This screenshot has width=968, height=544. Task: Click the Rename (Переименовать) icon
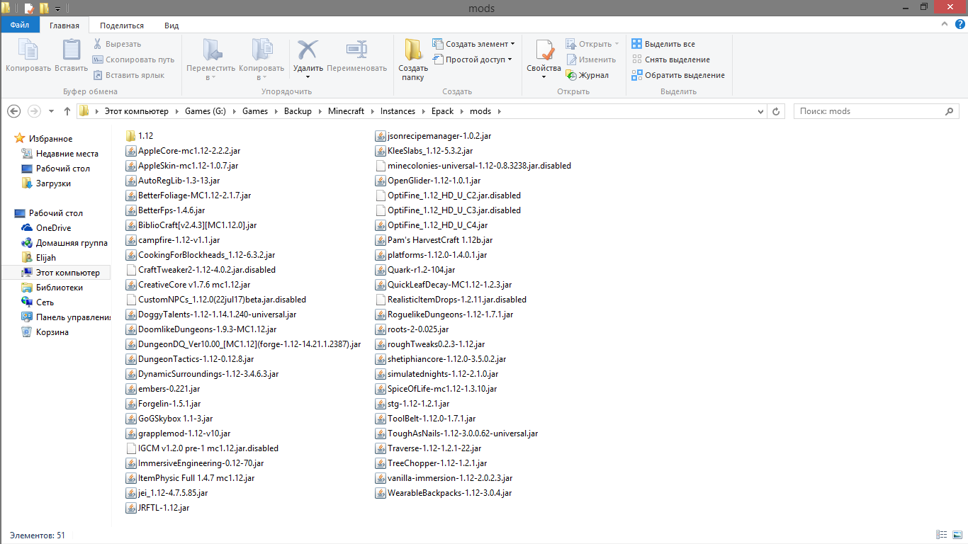356,50
